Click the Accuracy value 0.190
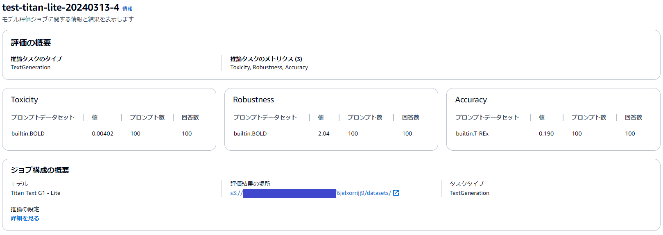This screenshot has width=663, height=235. click(x=546, y=133)
